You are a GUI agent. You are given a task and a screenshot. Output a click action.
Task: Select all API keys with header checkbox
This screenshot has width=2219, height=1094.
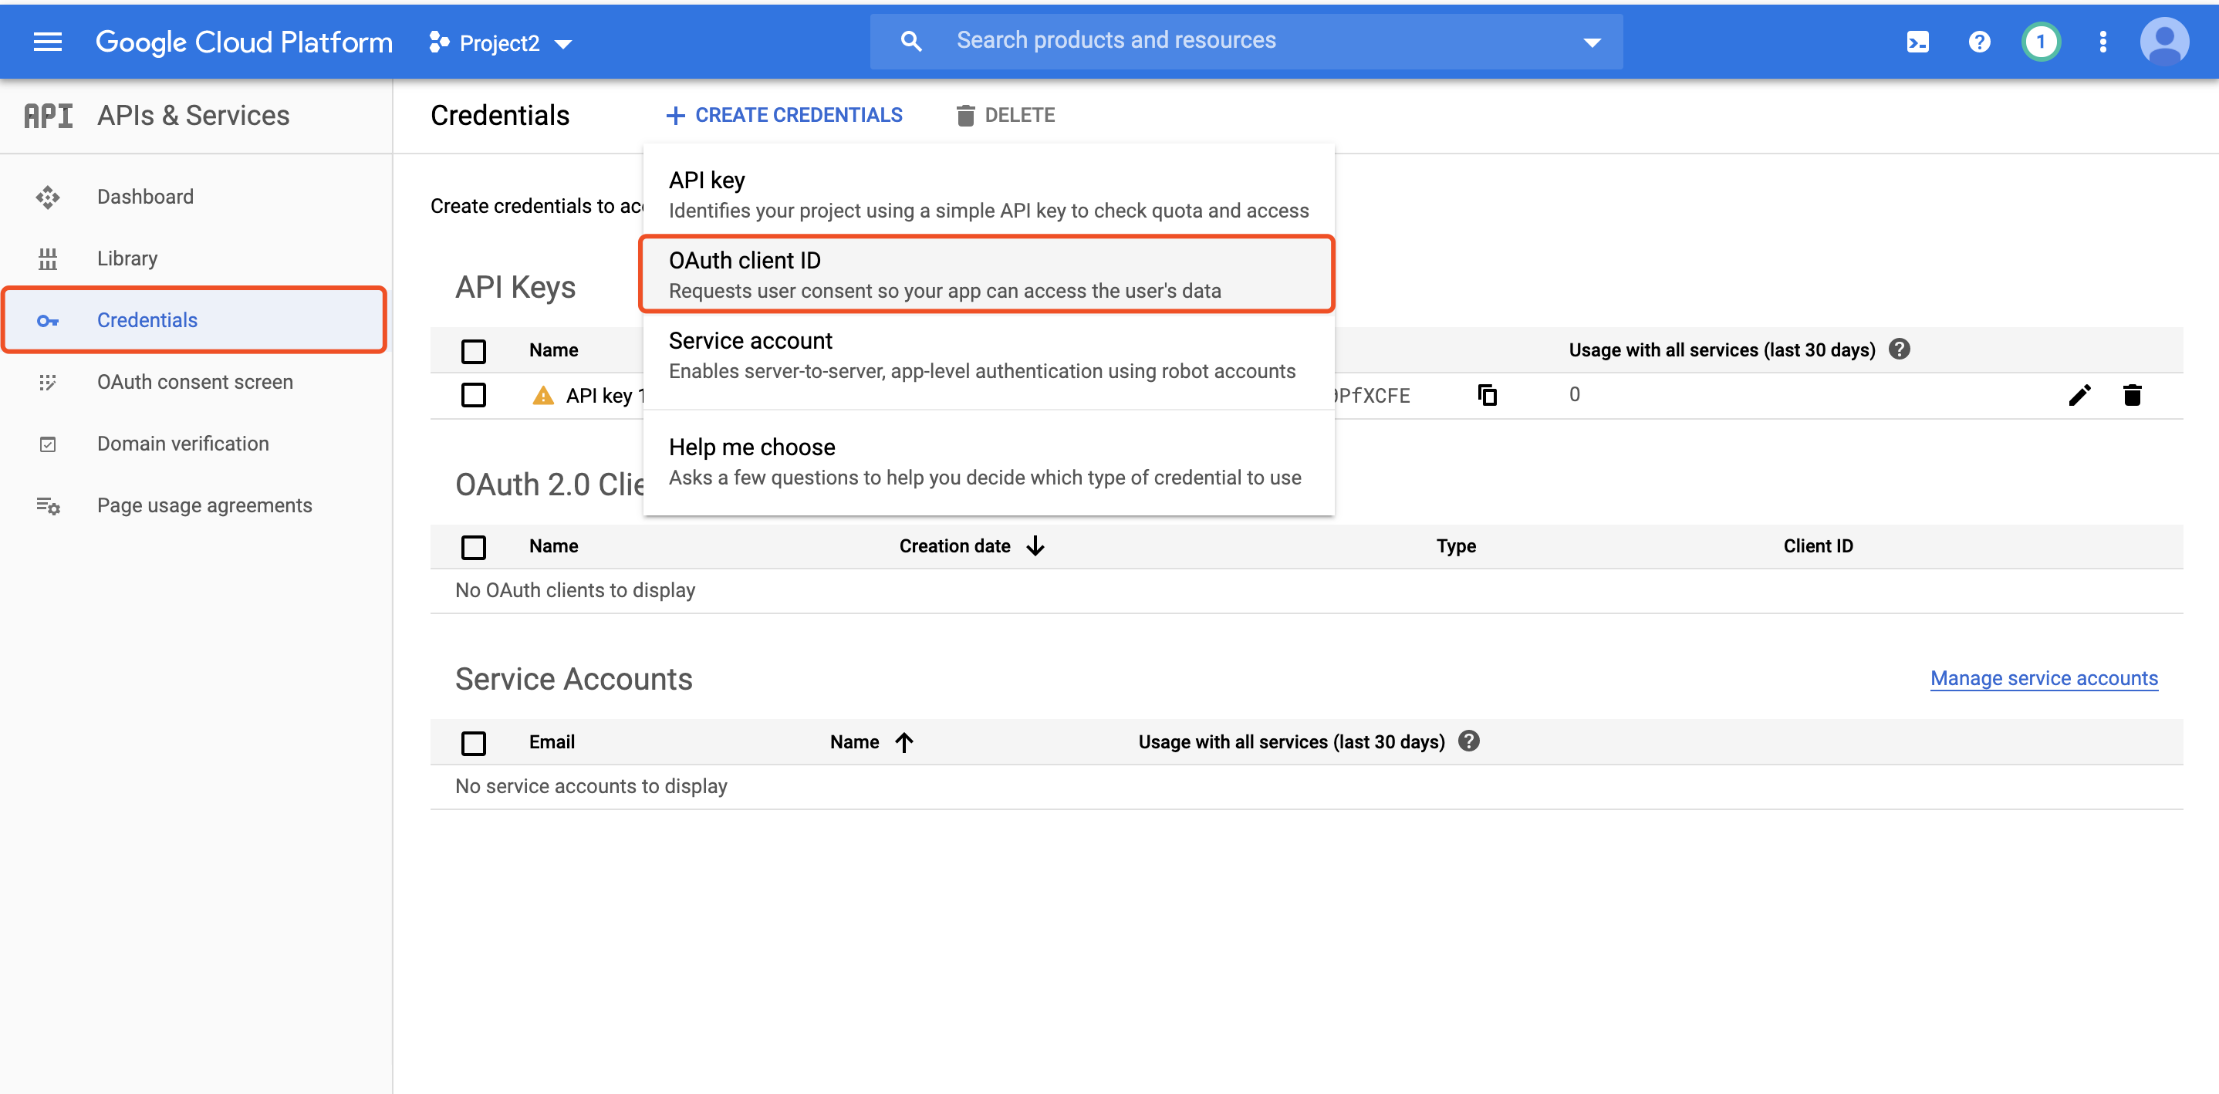(474, 350)
